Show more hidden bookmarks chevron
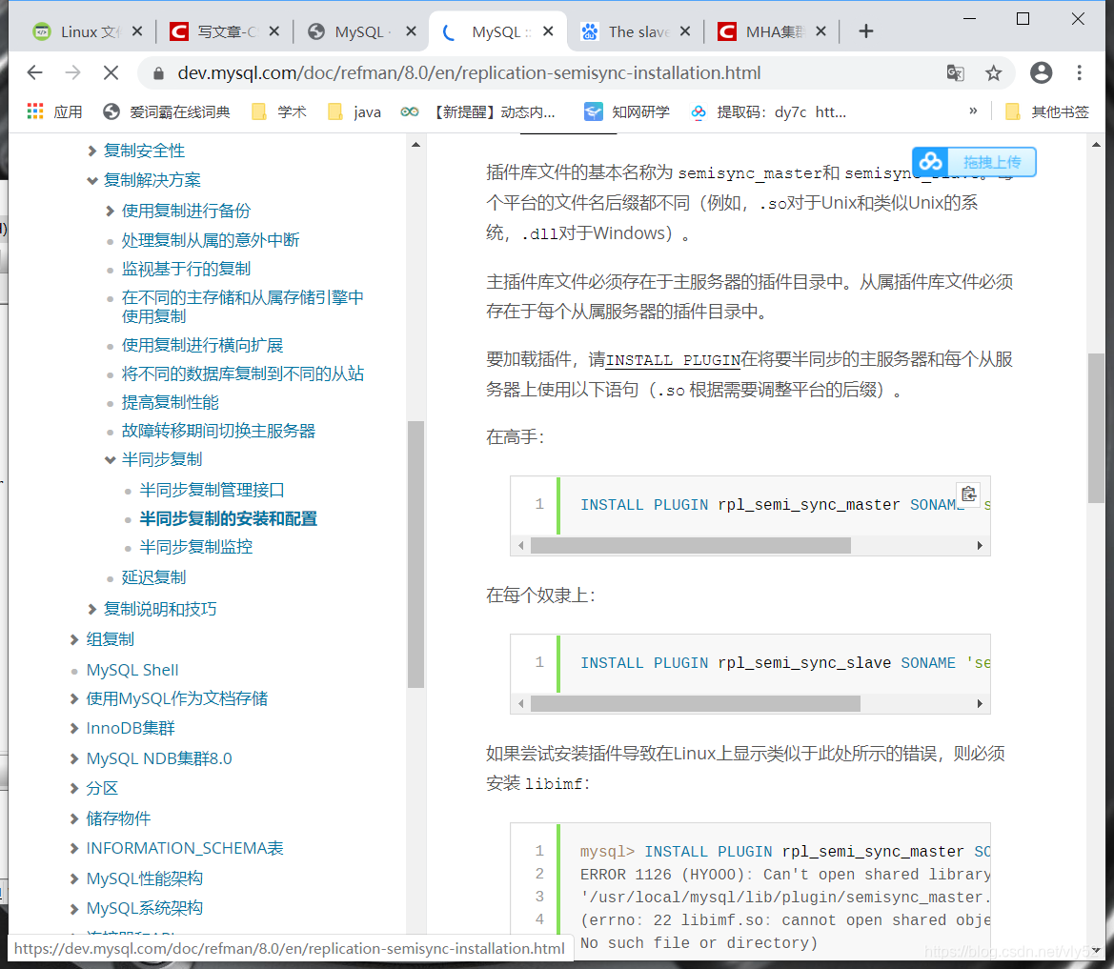The width and height of the screenshot is (1114, 969). pos(973,111)
